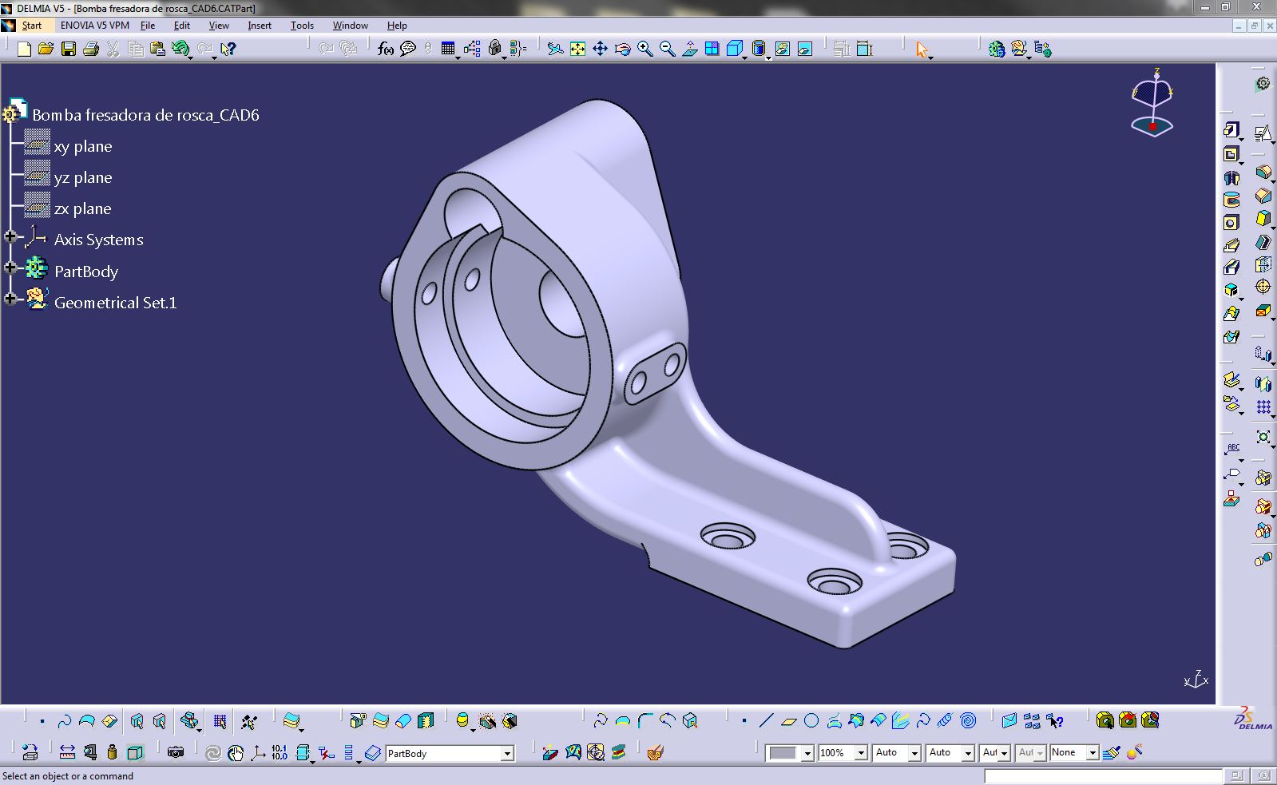Click the xyz axis triad in viewport corner
This screenshot has height=785, width=1277.
click(1196, 680)
